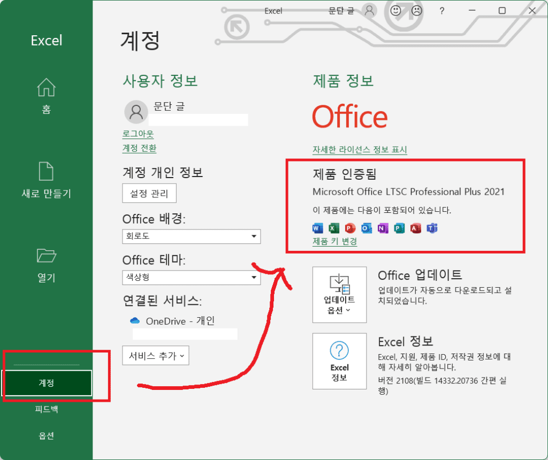
Task: Open 옵션 in sidebar
Action: pyautogui.click(x=46, y=435)
